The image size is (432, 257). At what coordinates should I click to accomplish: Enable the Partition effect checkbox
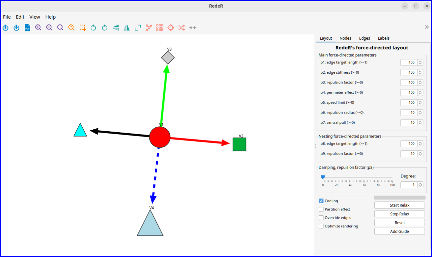click(x=321, y=209)
